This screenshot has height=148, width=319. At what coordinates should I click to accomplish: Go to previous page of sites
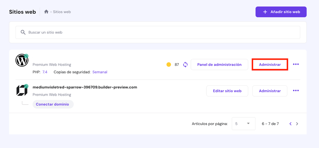[291, 124]
